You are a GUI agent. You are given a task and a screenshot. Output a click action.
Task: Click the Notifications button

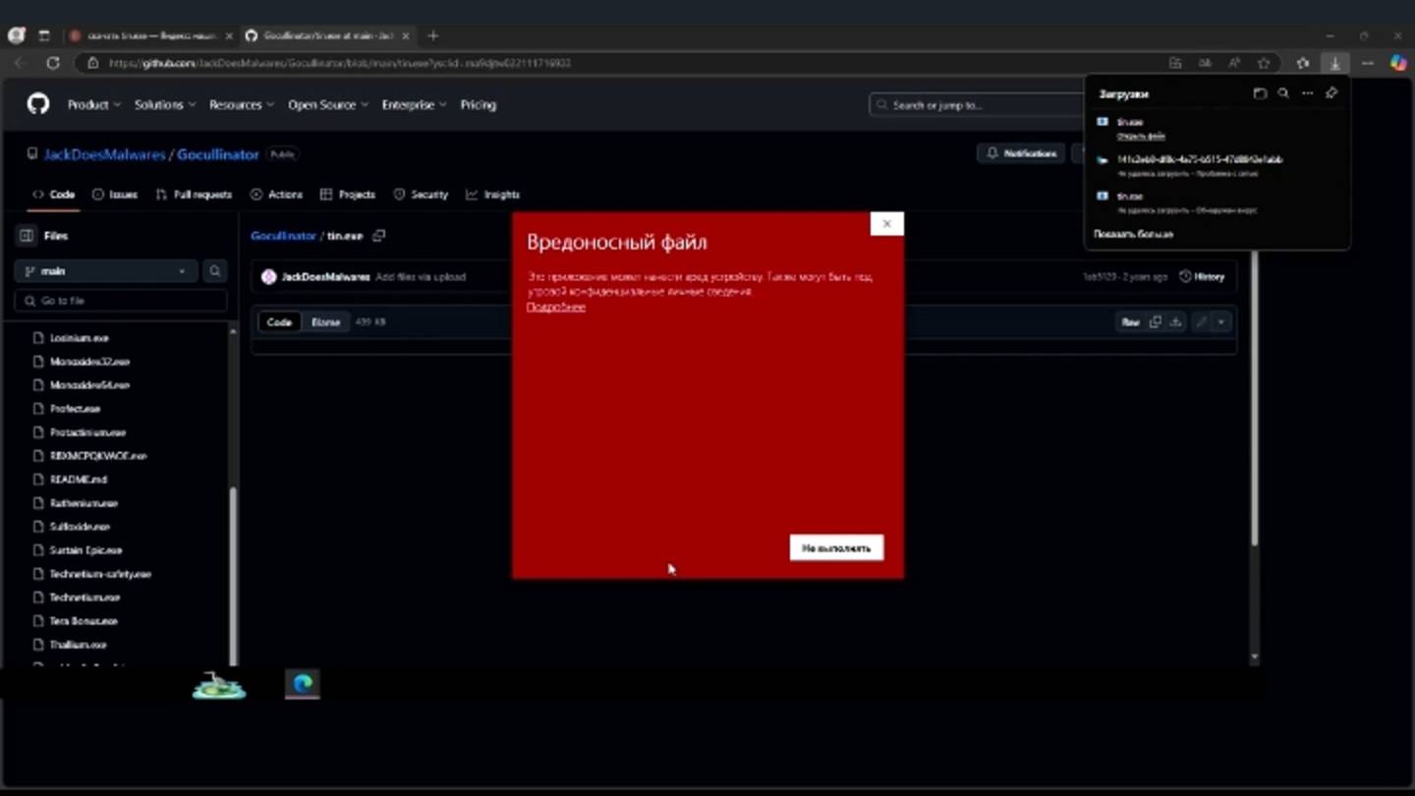pos(1022,153)
